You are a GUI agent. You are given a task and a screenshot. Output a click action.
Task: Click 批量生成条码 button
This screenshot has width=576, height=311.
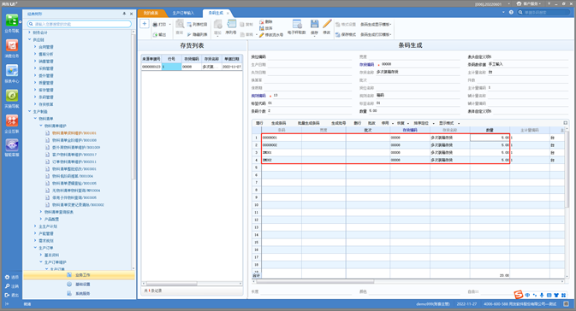[x=309, y=123]
